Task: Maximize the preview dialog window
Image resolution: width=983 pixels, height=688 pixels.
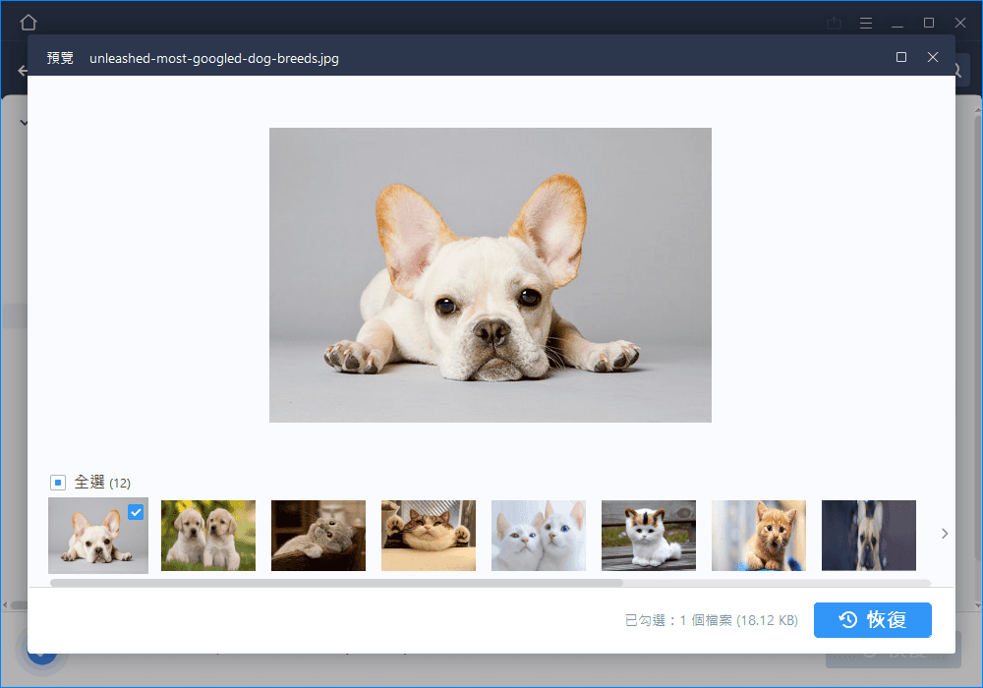Action: pos(901,58)
